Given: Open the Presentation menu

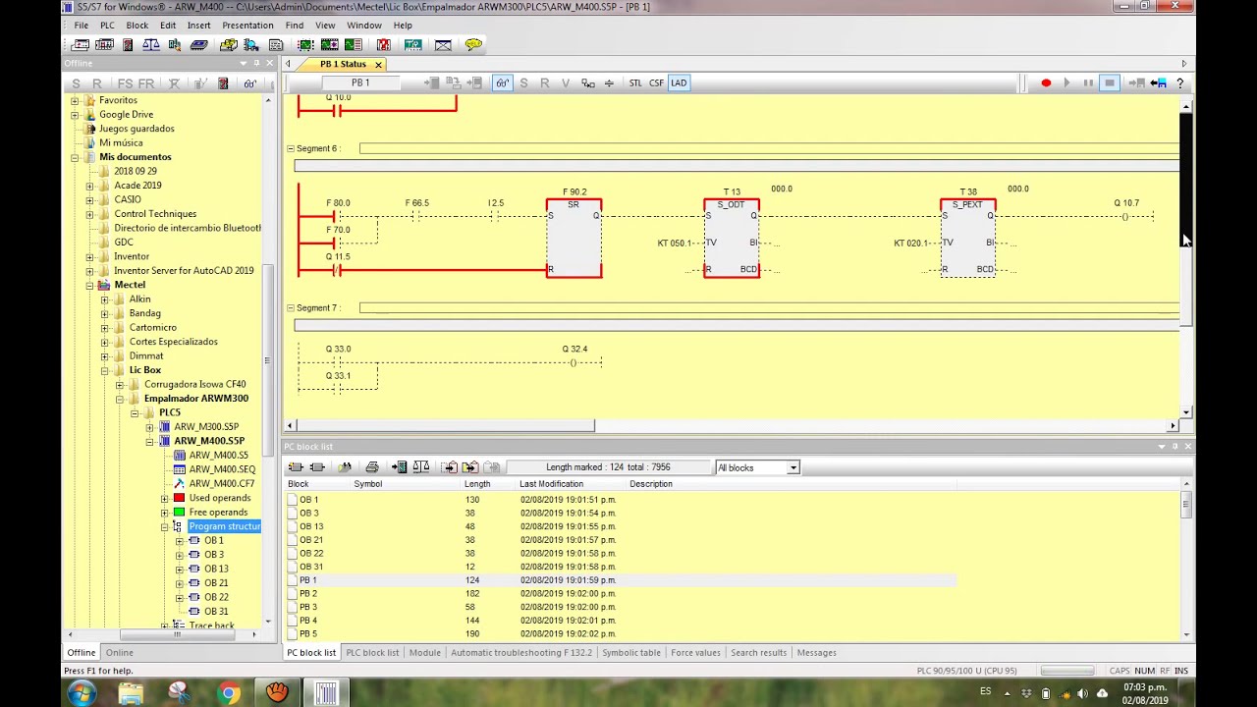Looking at the screenshot, I should [247, 25].
